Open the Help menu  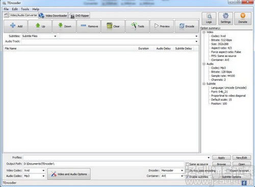click(36, 9)
